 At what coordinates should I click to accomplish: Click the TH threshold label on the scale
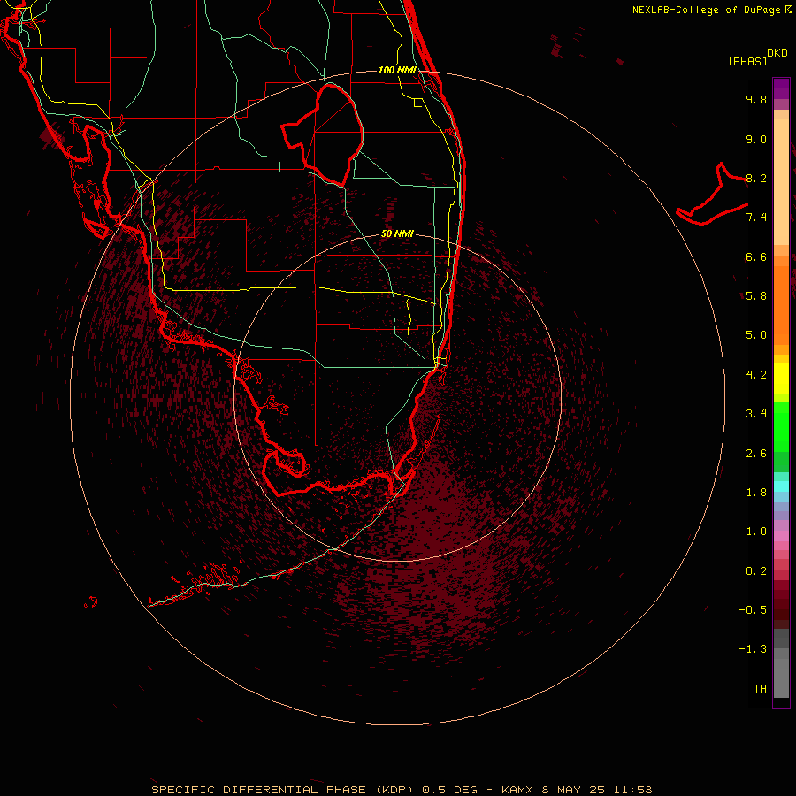click(x=760, y=689)
